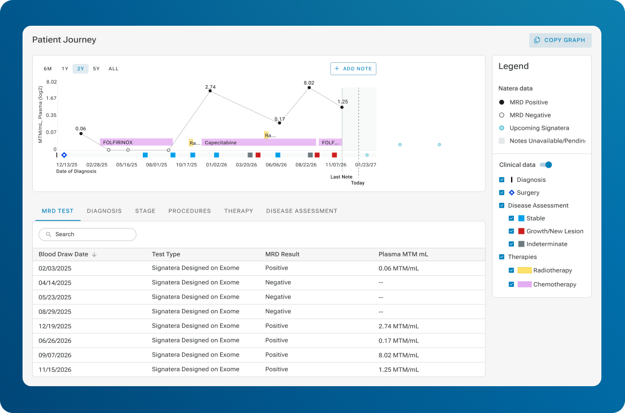Click the first red Growth/New Lesion square marker
This screenshot has width=625, height=413.
(x=258, y=155)
